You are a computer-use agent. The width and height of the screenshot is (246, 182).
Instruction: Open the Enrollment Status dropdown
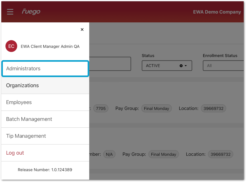click(x=223, y=66)
